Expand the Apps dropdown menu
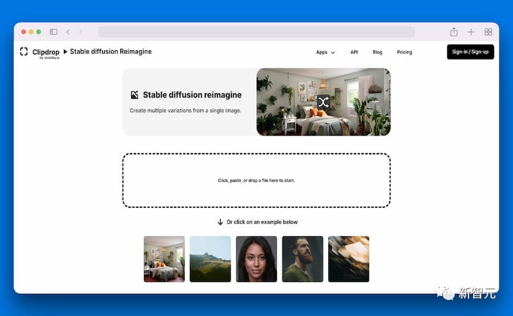 325,52
